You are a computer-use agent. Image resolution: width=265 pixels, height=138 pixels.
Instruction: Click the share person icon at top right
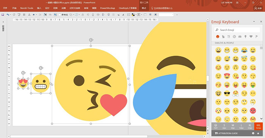pyautogui.click(x=258, y=8)
